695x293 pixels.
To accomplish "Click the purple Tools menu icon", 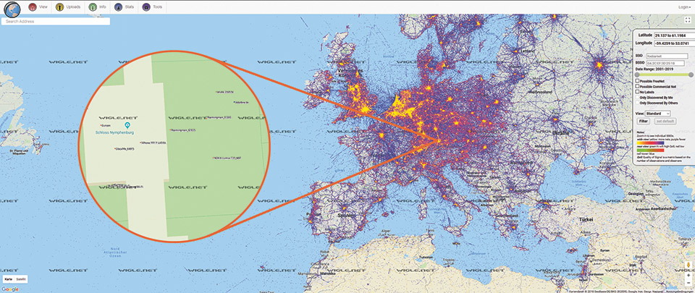I will [146, 7].
